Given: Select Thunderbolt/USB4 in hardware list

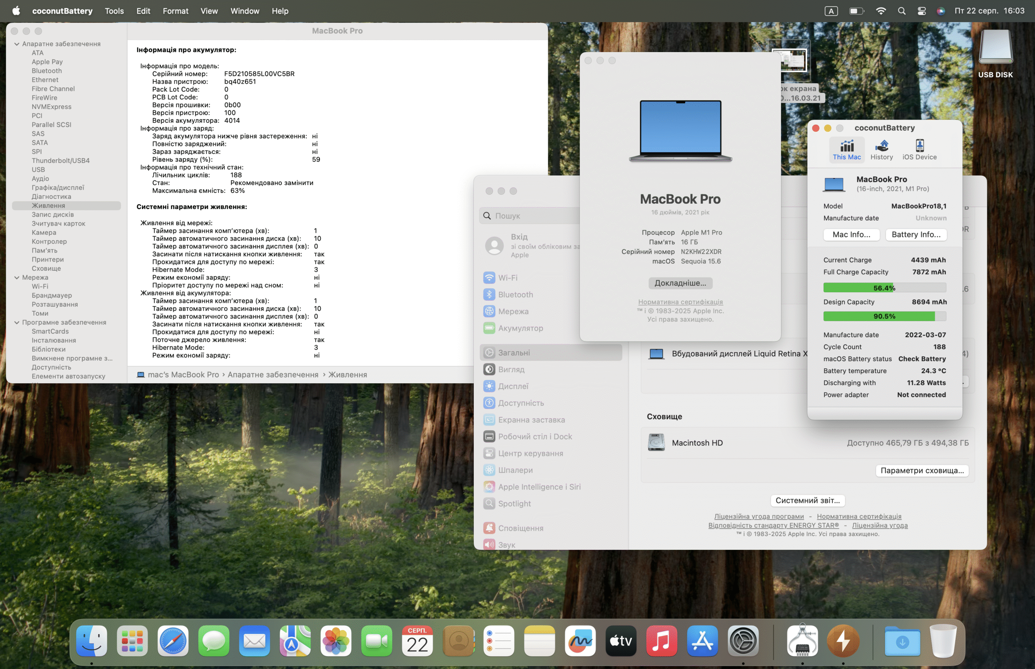Looking at the screenshot, I should pos(60,161).
